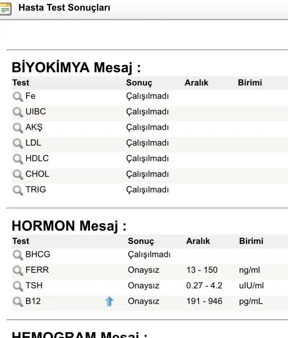This screenshot has width=288, height=338.
Task: Click the BİYOKİMYA Mesaj section heading
Action: (x=76, y=68)
